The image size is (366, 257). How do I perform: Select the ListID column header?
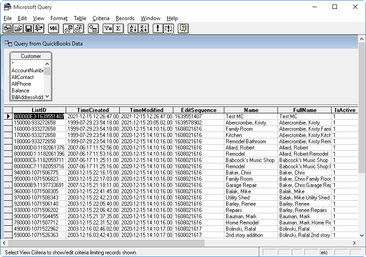pos(39,110)
